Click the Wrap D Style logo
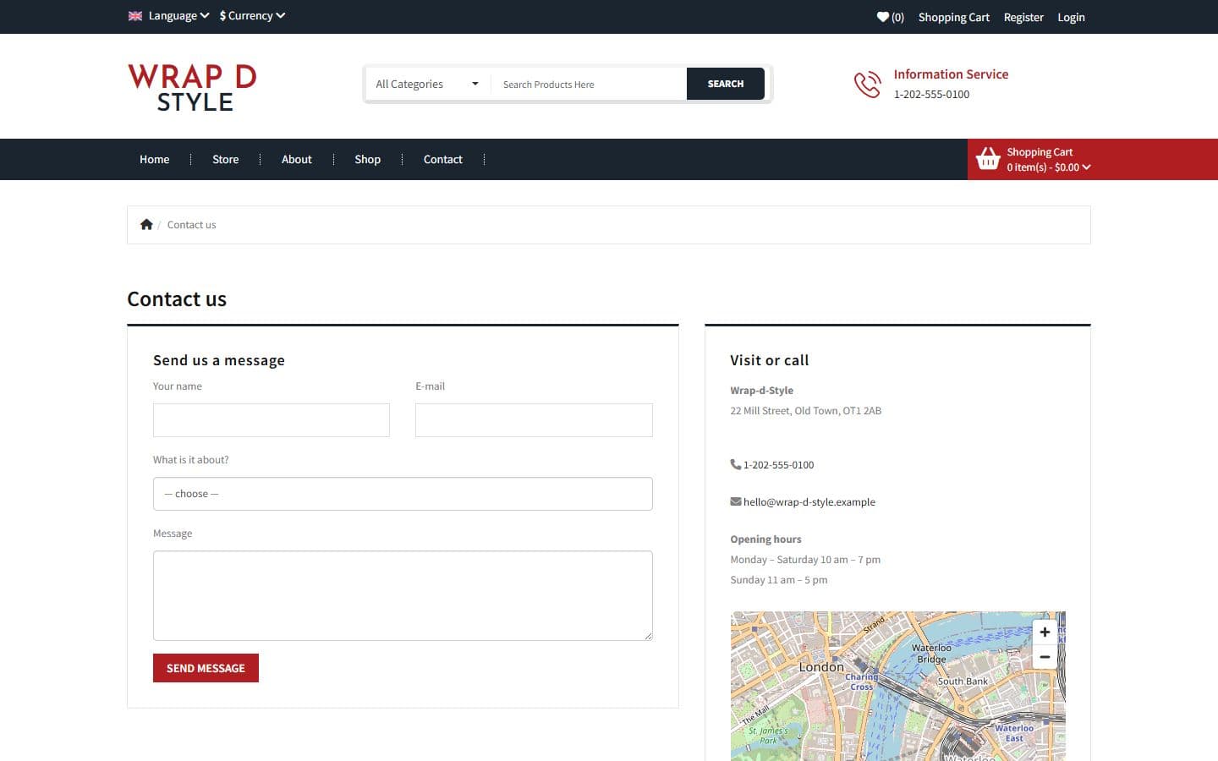Image resolution: width=1218 pixels, height=761 pixels. pos(192,87)
